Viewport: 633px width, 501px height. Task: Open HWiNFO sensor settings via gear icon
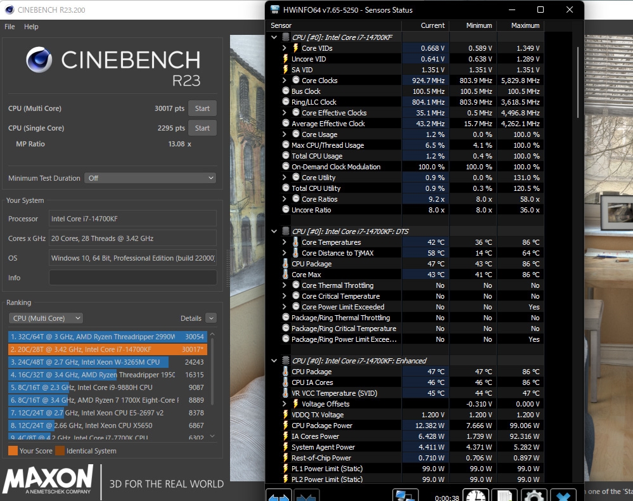click(x=534, y=495)
